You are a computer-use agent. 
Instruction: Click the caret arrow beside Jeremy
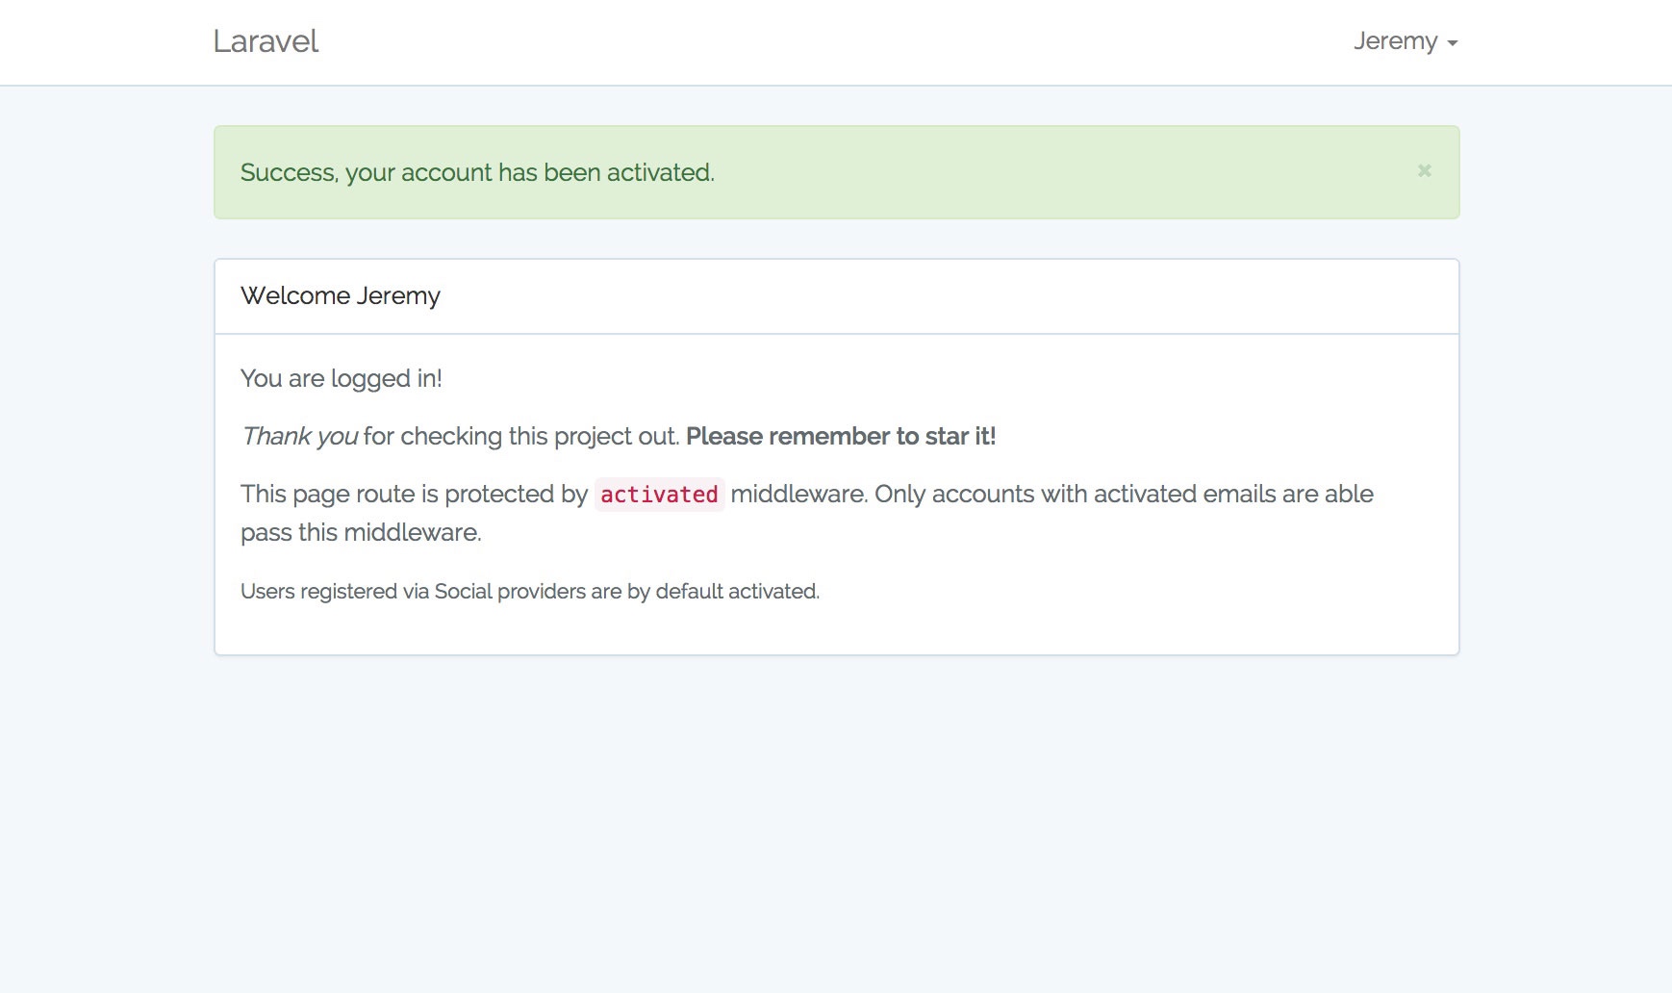pyautogui.click(x=1453, y=43)
